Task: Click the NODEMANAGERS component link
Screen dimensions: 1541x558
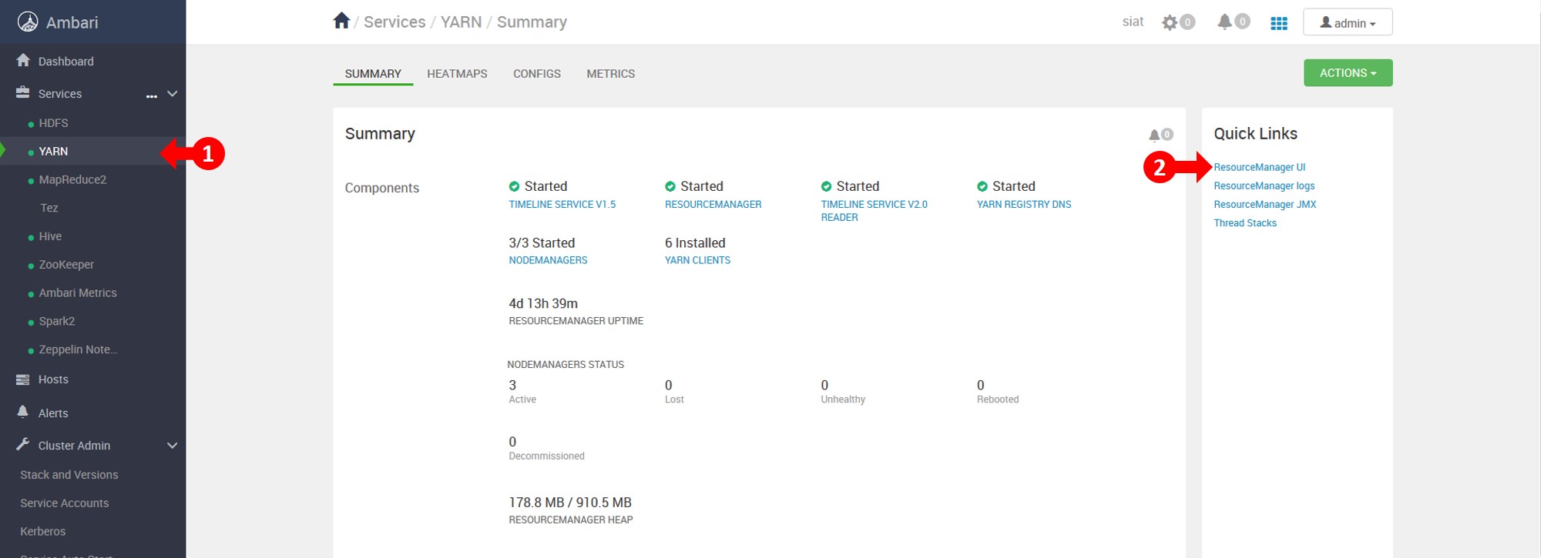Action: coord(548,260)
